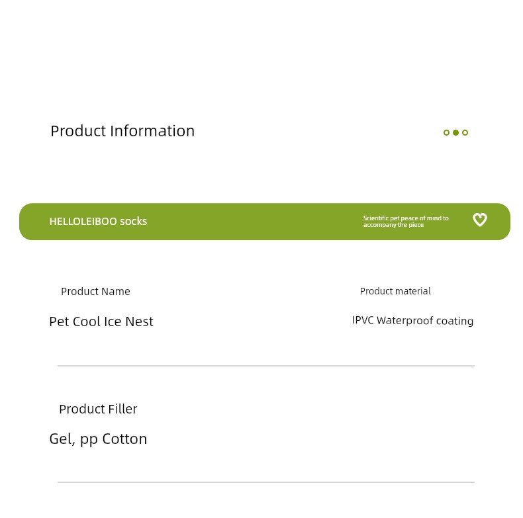Click the Product Information heading

[x=122, y=131]
